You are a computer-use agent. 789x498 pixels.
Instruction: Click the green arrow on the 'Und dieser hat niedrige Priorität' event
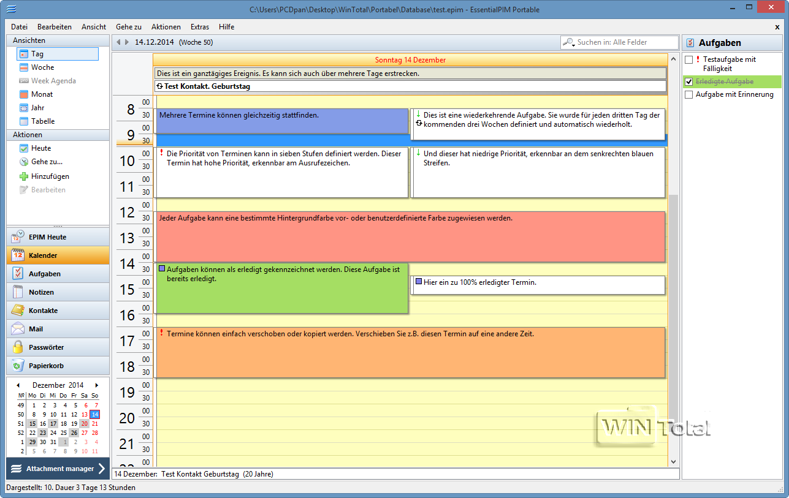[x=418, y=153]
